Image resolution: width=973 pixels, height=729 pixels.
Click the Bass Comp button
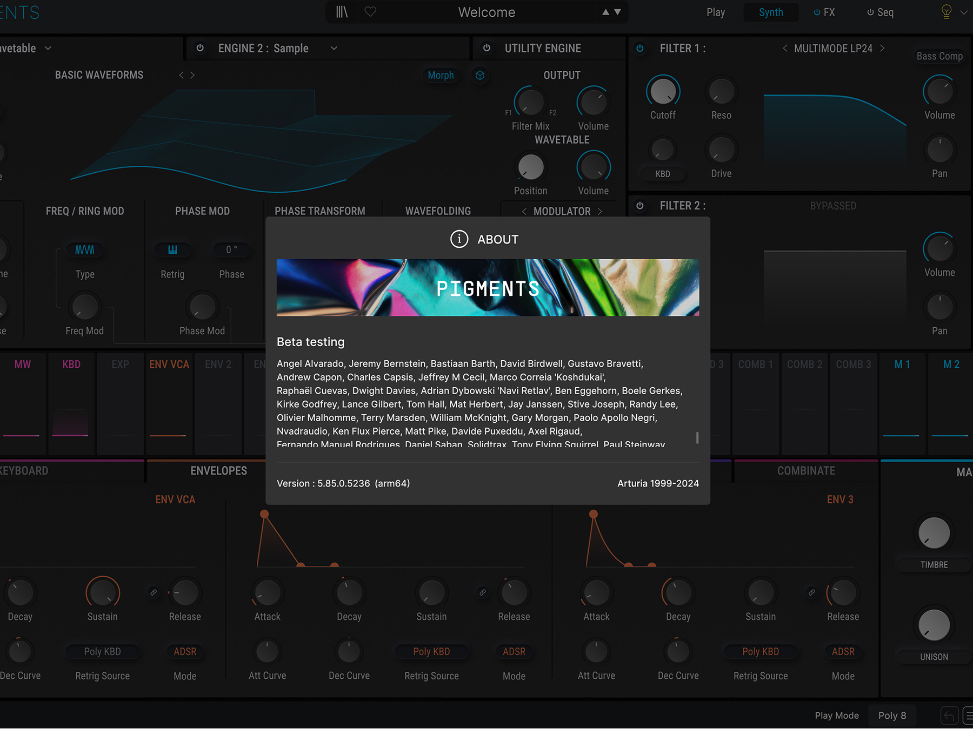(939, 56)
